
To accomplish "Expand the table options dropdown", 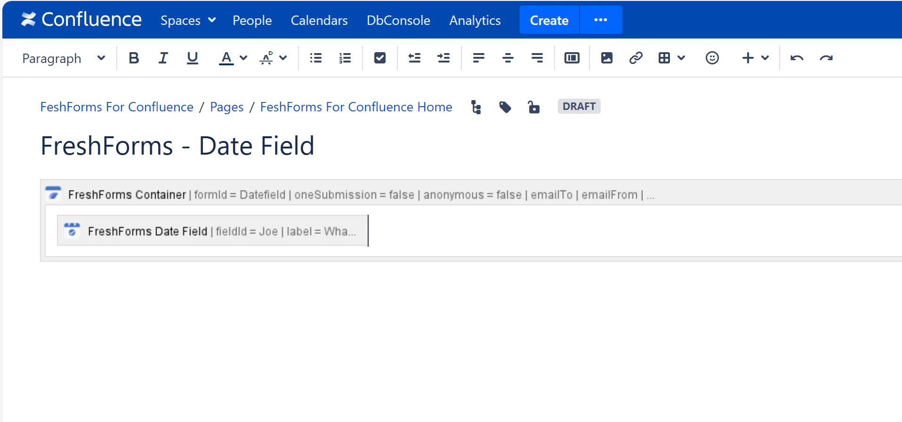I will coord(681,58).
